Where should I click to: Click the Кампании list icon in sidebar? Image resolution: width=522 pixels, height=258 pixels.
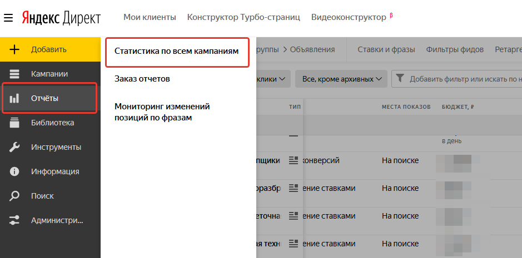pyautogui.click(x=14, y=74)
